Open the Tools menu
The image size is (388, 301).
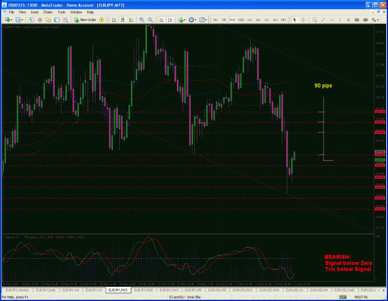pos(61,12)
